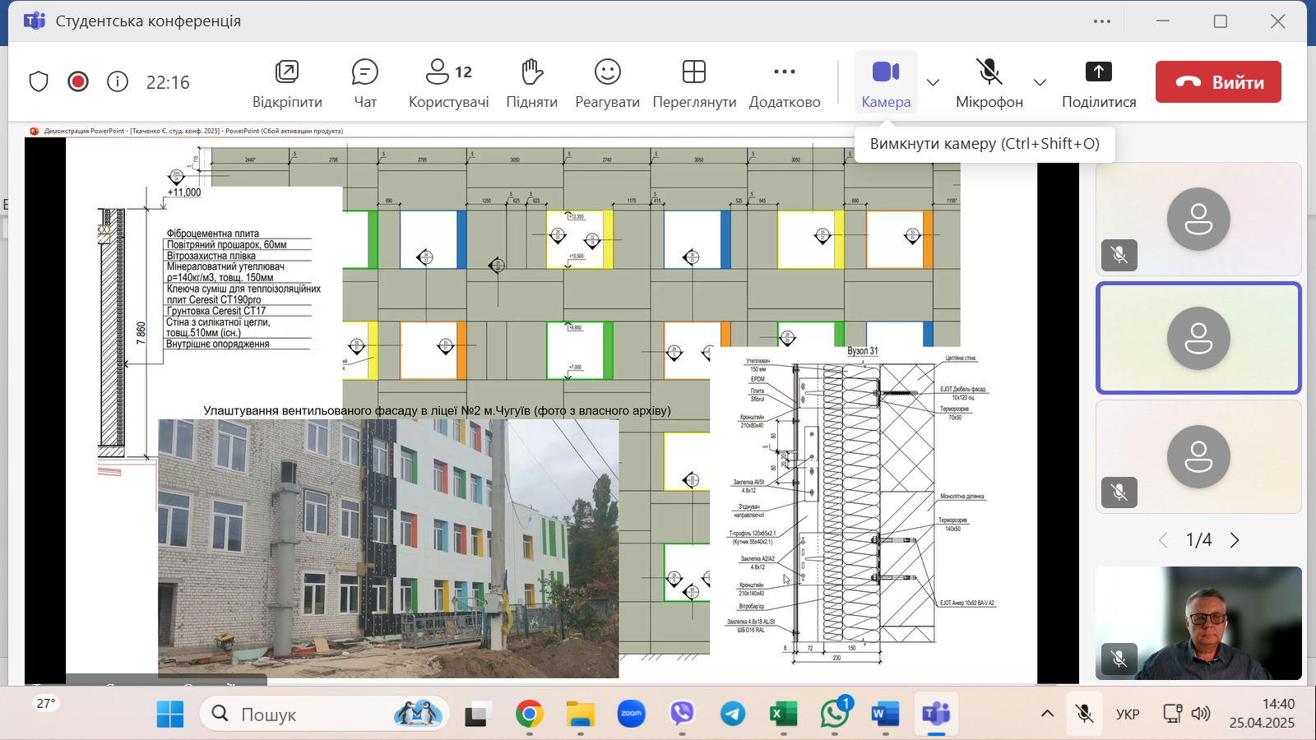Expand camera options dropdown arrow

[933, 82]
